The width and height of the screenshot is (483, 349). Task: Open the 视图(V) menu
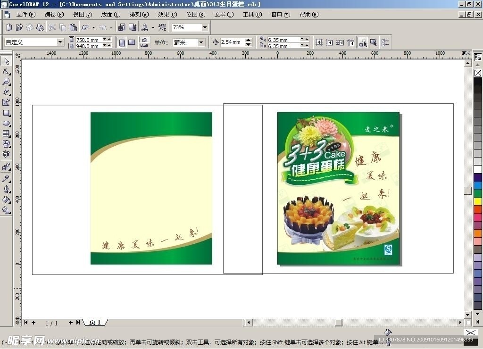pos(83,15)
